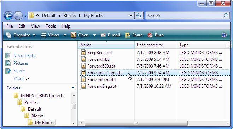
Task: Click the file list scroll right arrow
Action: click(x=227, y=123)
